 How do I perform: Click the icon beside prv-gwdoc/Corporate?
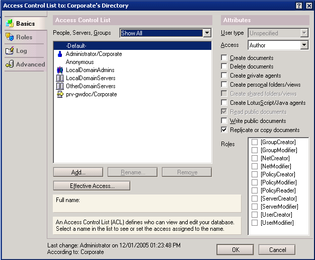point(60,94)
